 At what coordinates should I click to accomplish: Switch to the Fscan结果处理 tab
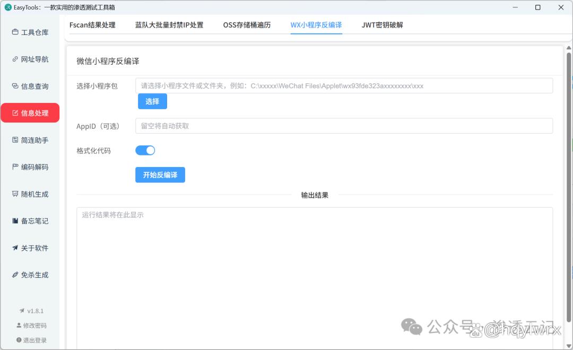92,25
